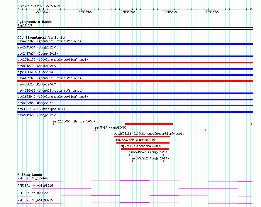Open variant nsv4195320 (gnomADStructuralVariants)

[x=50, y=78]
